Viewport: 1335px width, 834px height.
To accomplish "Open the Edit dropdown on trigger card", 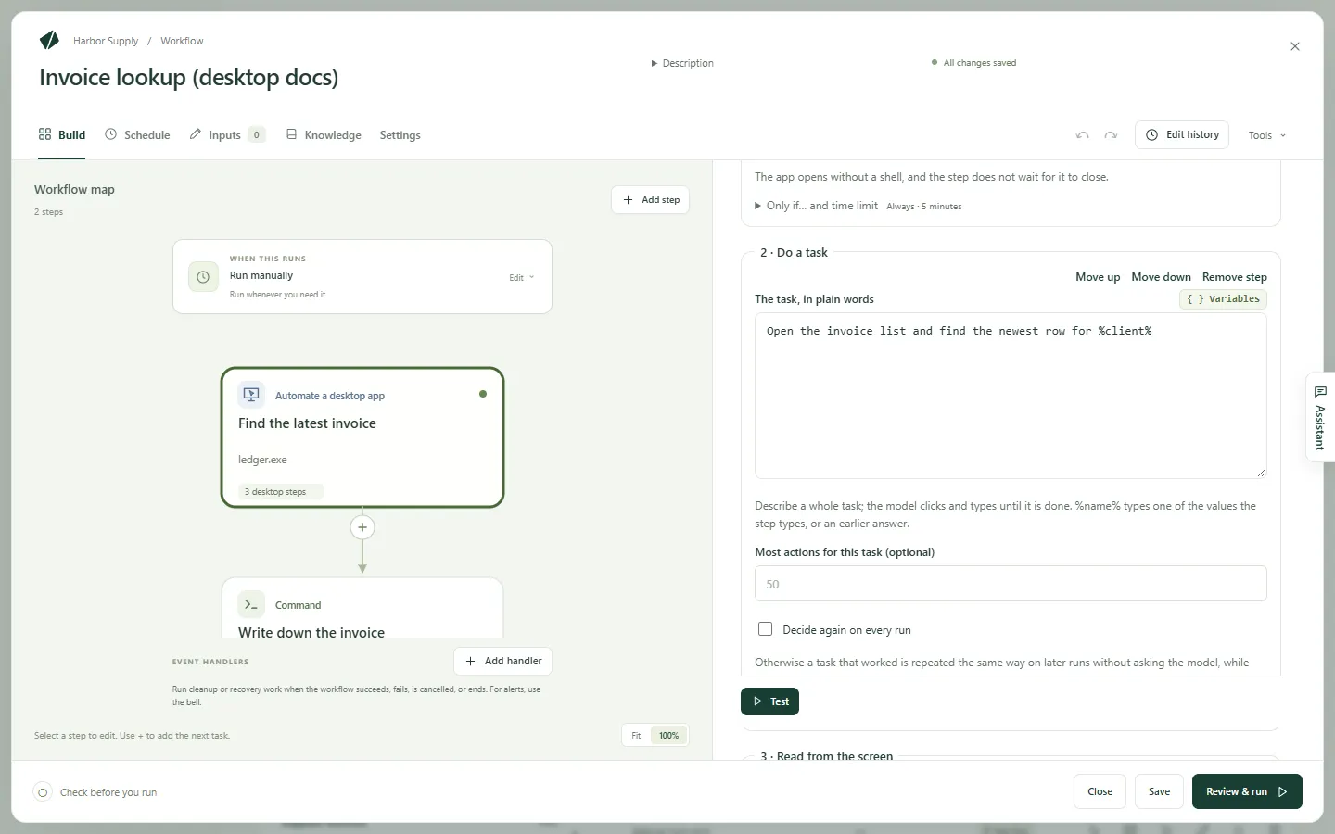I will tap(522, 277).
